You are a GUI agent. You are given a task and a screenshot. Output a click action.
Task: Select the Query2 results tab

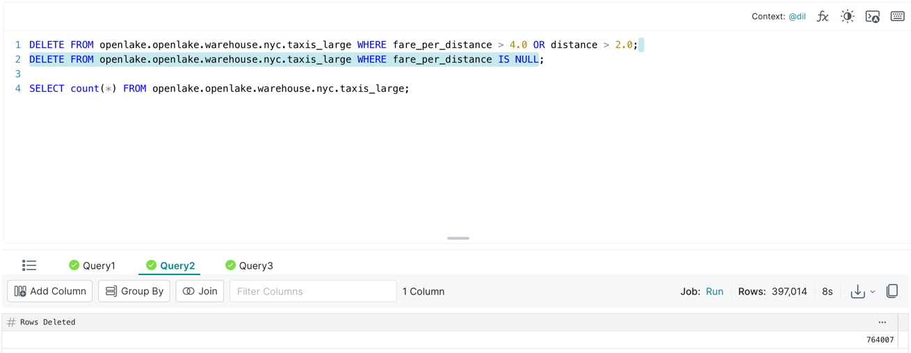click(x=170, y=265)
